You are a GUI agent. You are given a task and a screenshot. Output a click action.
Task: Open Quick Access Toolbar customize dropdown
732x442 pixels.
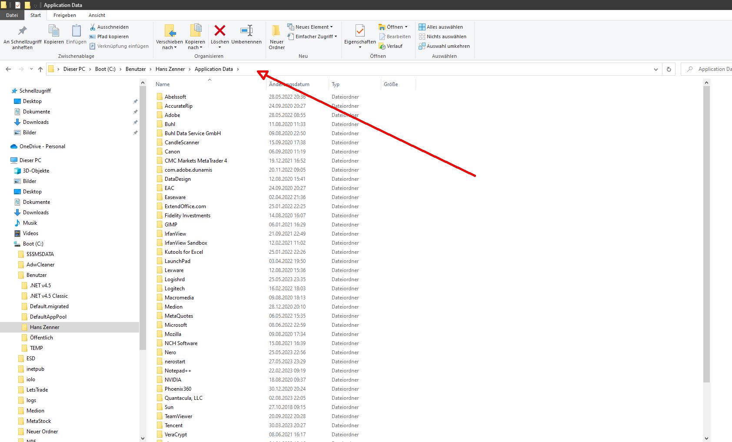pyautogui.click(x=35, y=5)
